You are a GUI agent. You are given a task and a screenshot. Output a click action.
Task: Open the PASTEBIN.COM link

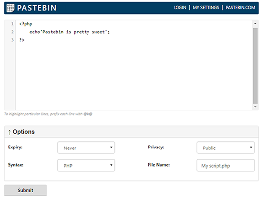point(240,8)
